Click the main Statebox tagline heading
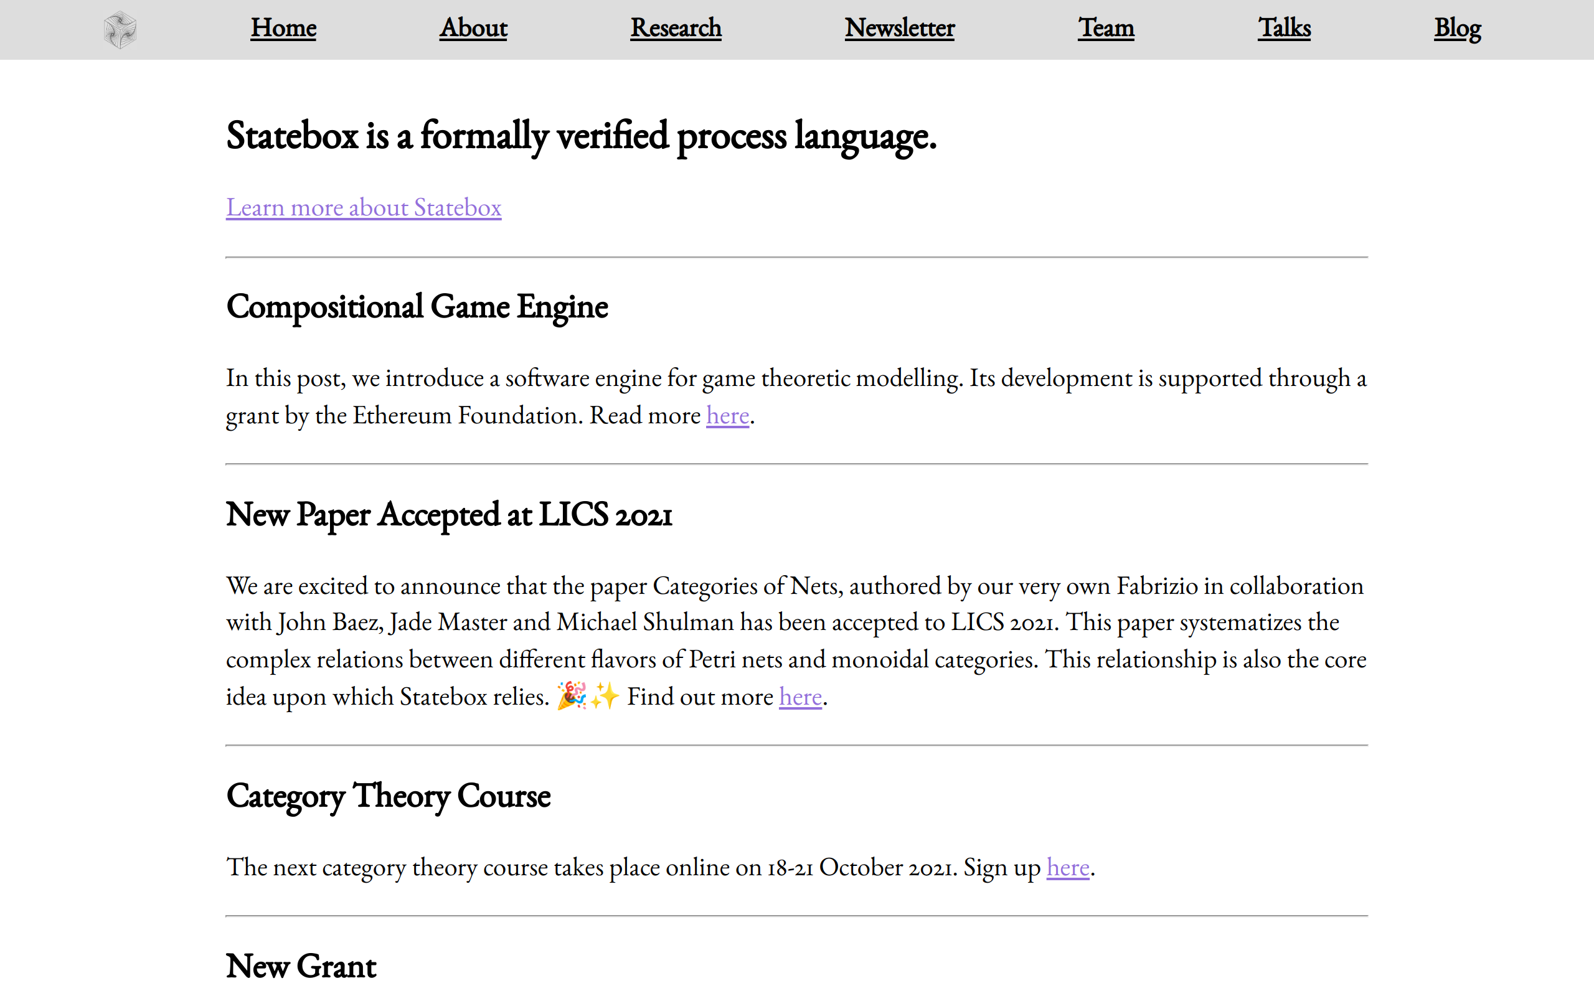 click(580, 136)
